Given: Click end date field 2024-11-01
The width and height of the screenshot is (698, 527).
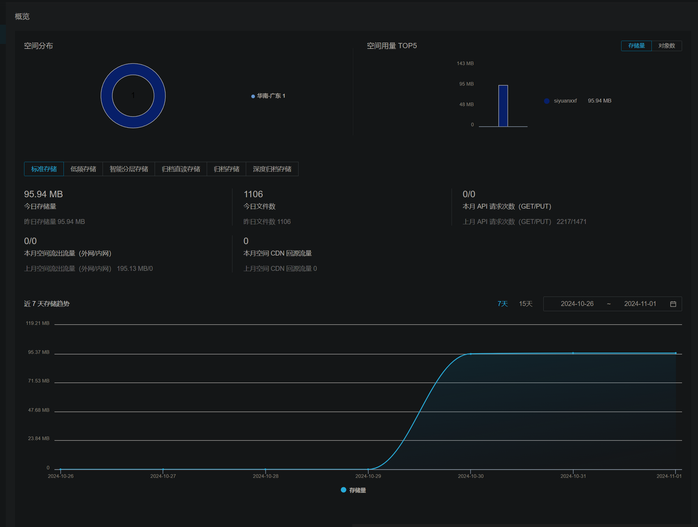Looking at the screenshot, I should pyautogui.click(x=640, y=304).
